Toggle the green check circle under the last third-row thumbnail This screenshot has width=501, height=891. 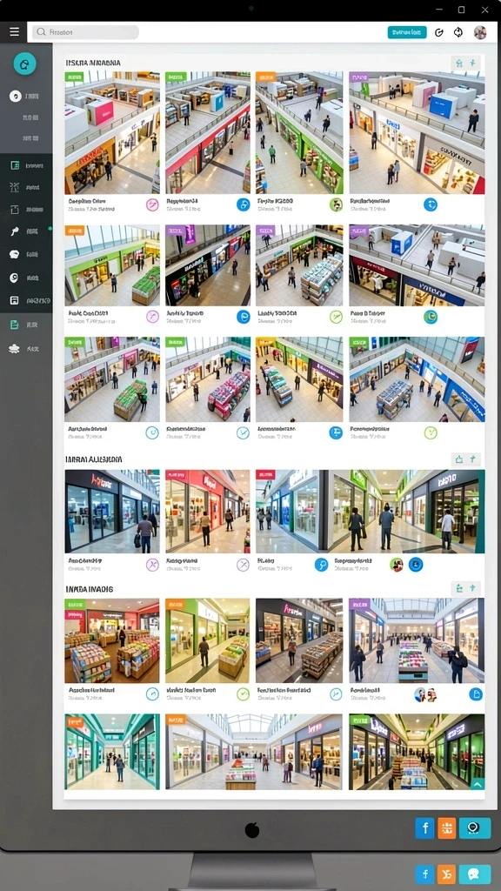(x=431, y=432)
